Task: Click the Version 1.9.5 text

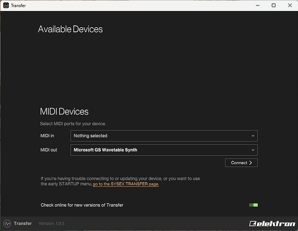Action: [x=51, y=224]
